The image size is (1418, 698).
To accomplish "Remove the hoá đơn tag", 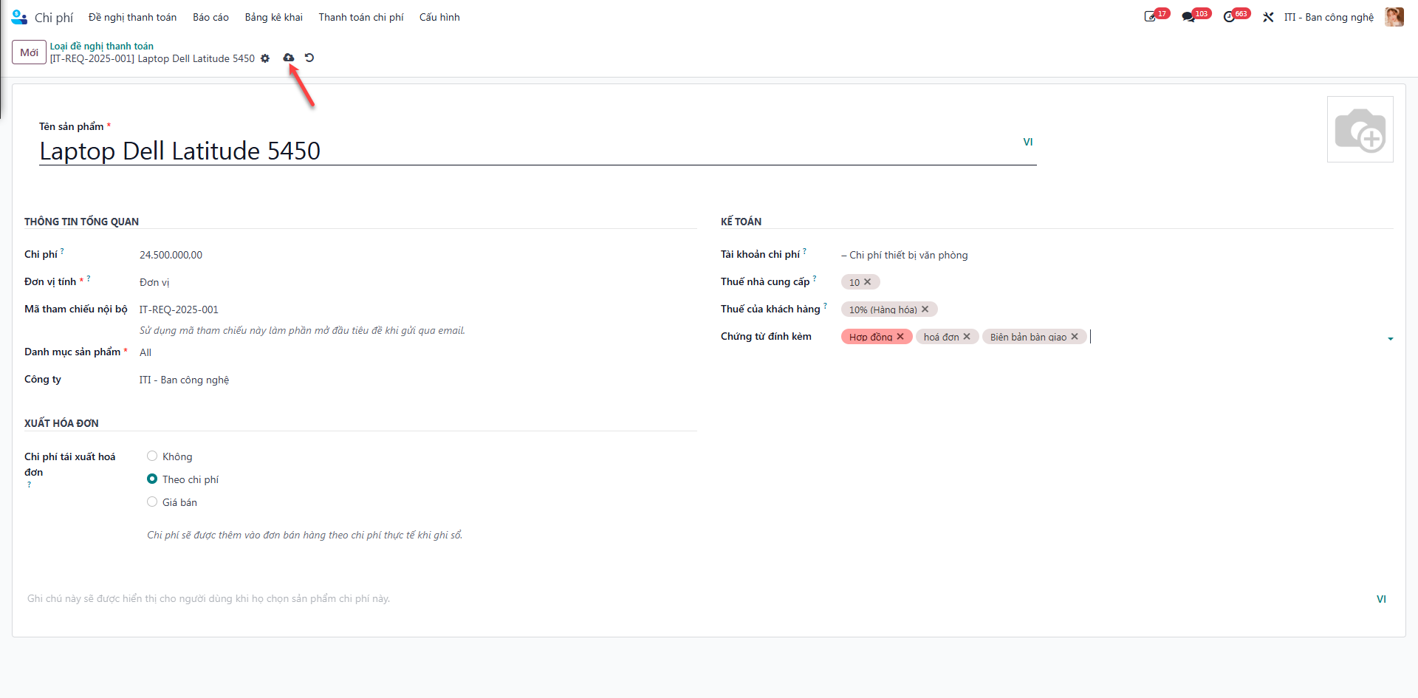I will tap(967, 337).
